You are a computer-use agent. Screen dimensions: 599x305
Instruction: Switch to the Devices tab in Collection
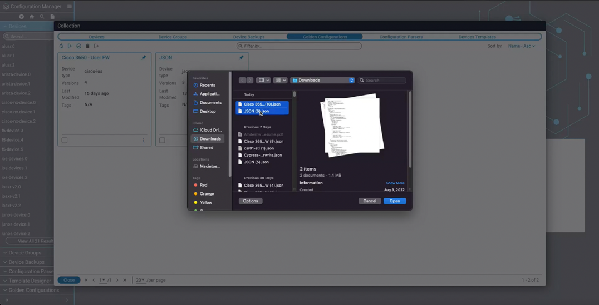97,37
